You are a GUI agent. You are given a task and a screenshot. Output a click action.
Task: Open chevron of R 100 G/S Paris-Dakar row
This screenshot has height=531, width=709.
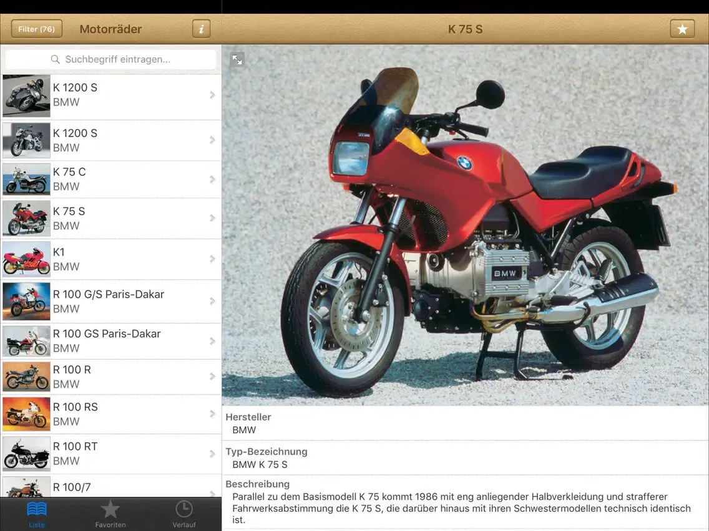click(x=212, y=301)
